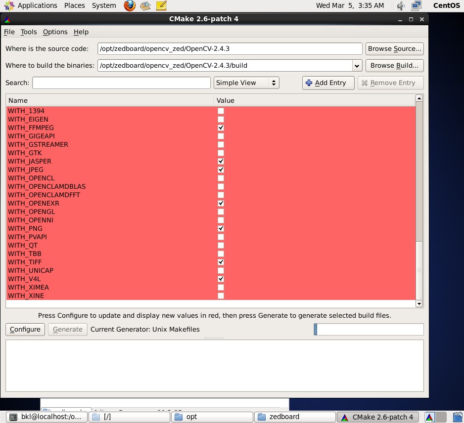Screen dimensions: 464x423
Task: Click the Name column header
Action: click(x=110, y=100)
